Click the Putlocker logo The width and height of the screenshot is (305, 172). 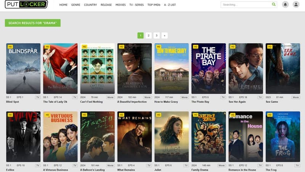26,4
